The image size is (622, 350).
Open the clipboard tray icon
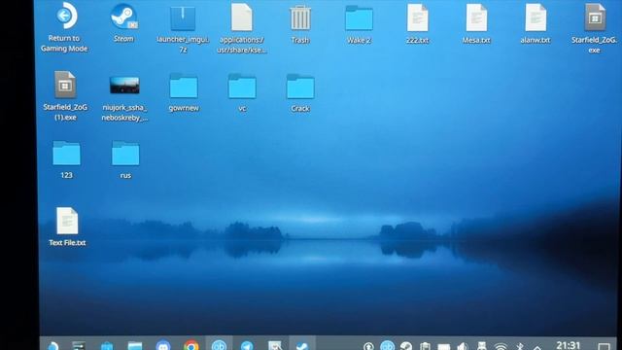click(425, 346)
